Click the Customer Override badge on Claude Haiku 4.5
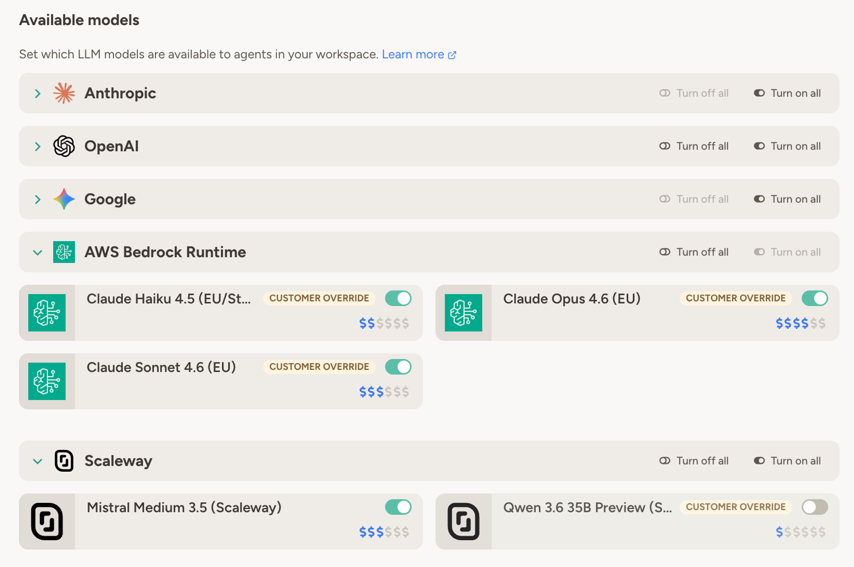Viewport: 854px width, 567px height. [319, 298]
